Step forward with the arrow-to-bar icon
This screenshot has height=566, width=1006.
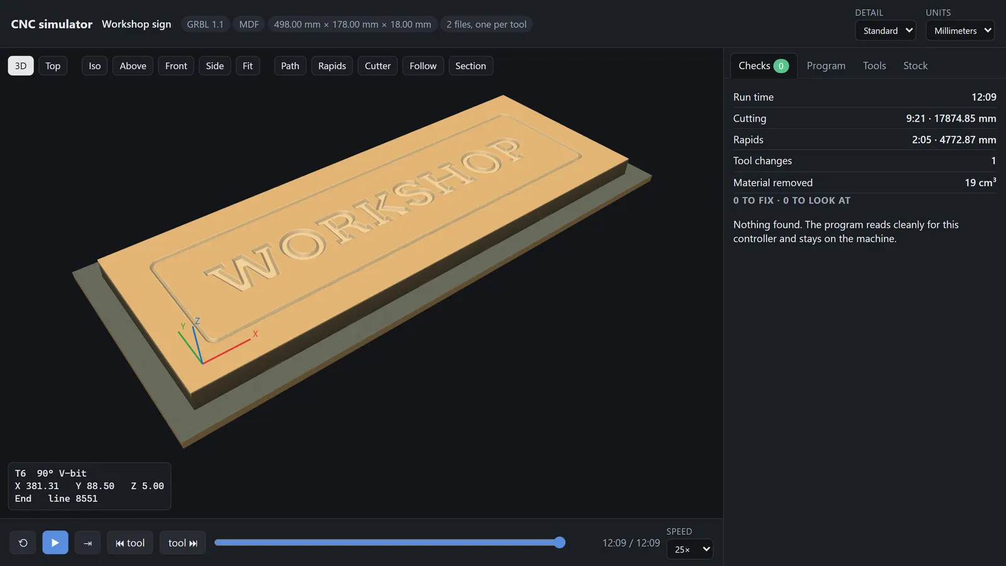click(x=87, y=543)
